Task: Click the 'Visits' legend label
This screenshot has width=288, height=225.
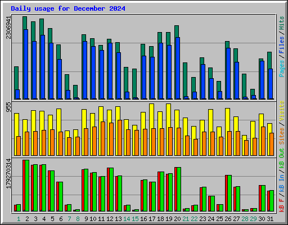Action: tap(282, 111)
